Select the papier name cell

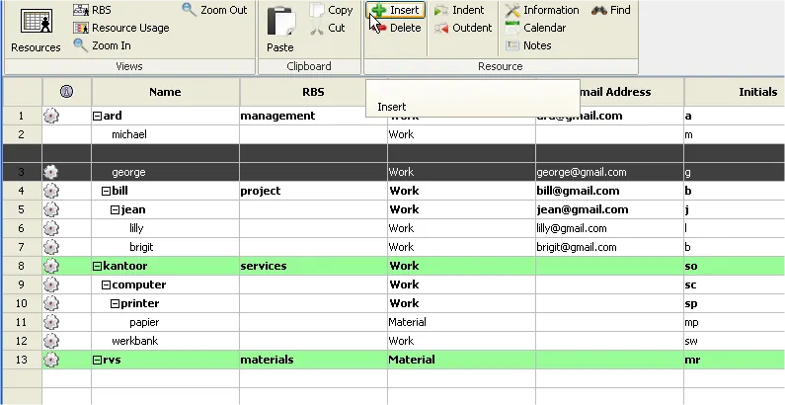coord(165,322)
